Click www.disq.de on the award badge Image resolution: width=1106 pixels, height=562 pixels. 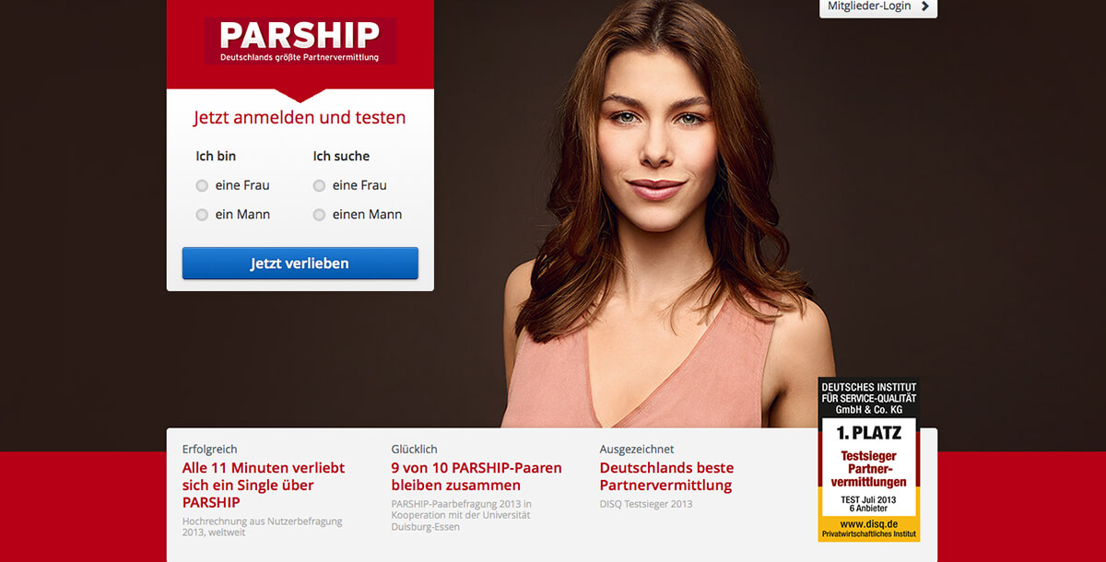(869, 524)
